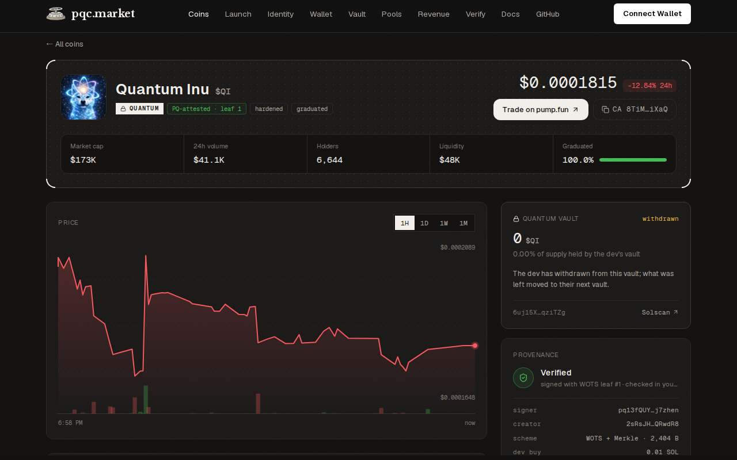Open the Docs nav link
The image size is (737, 460).
511,14
